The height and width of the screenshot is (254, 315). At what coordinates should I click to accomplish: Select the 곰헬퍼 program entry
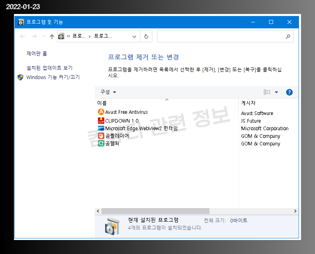[112, 143]
